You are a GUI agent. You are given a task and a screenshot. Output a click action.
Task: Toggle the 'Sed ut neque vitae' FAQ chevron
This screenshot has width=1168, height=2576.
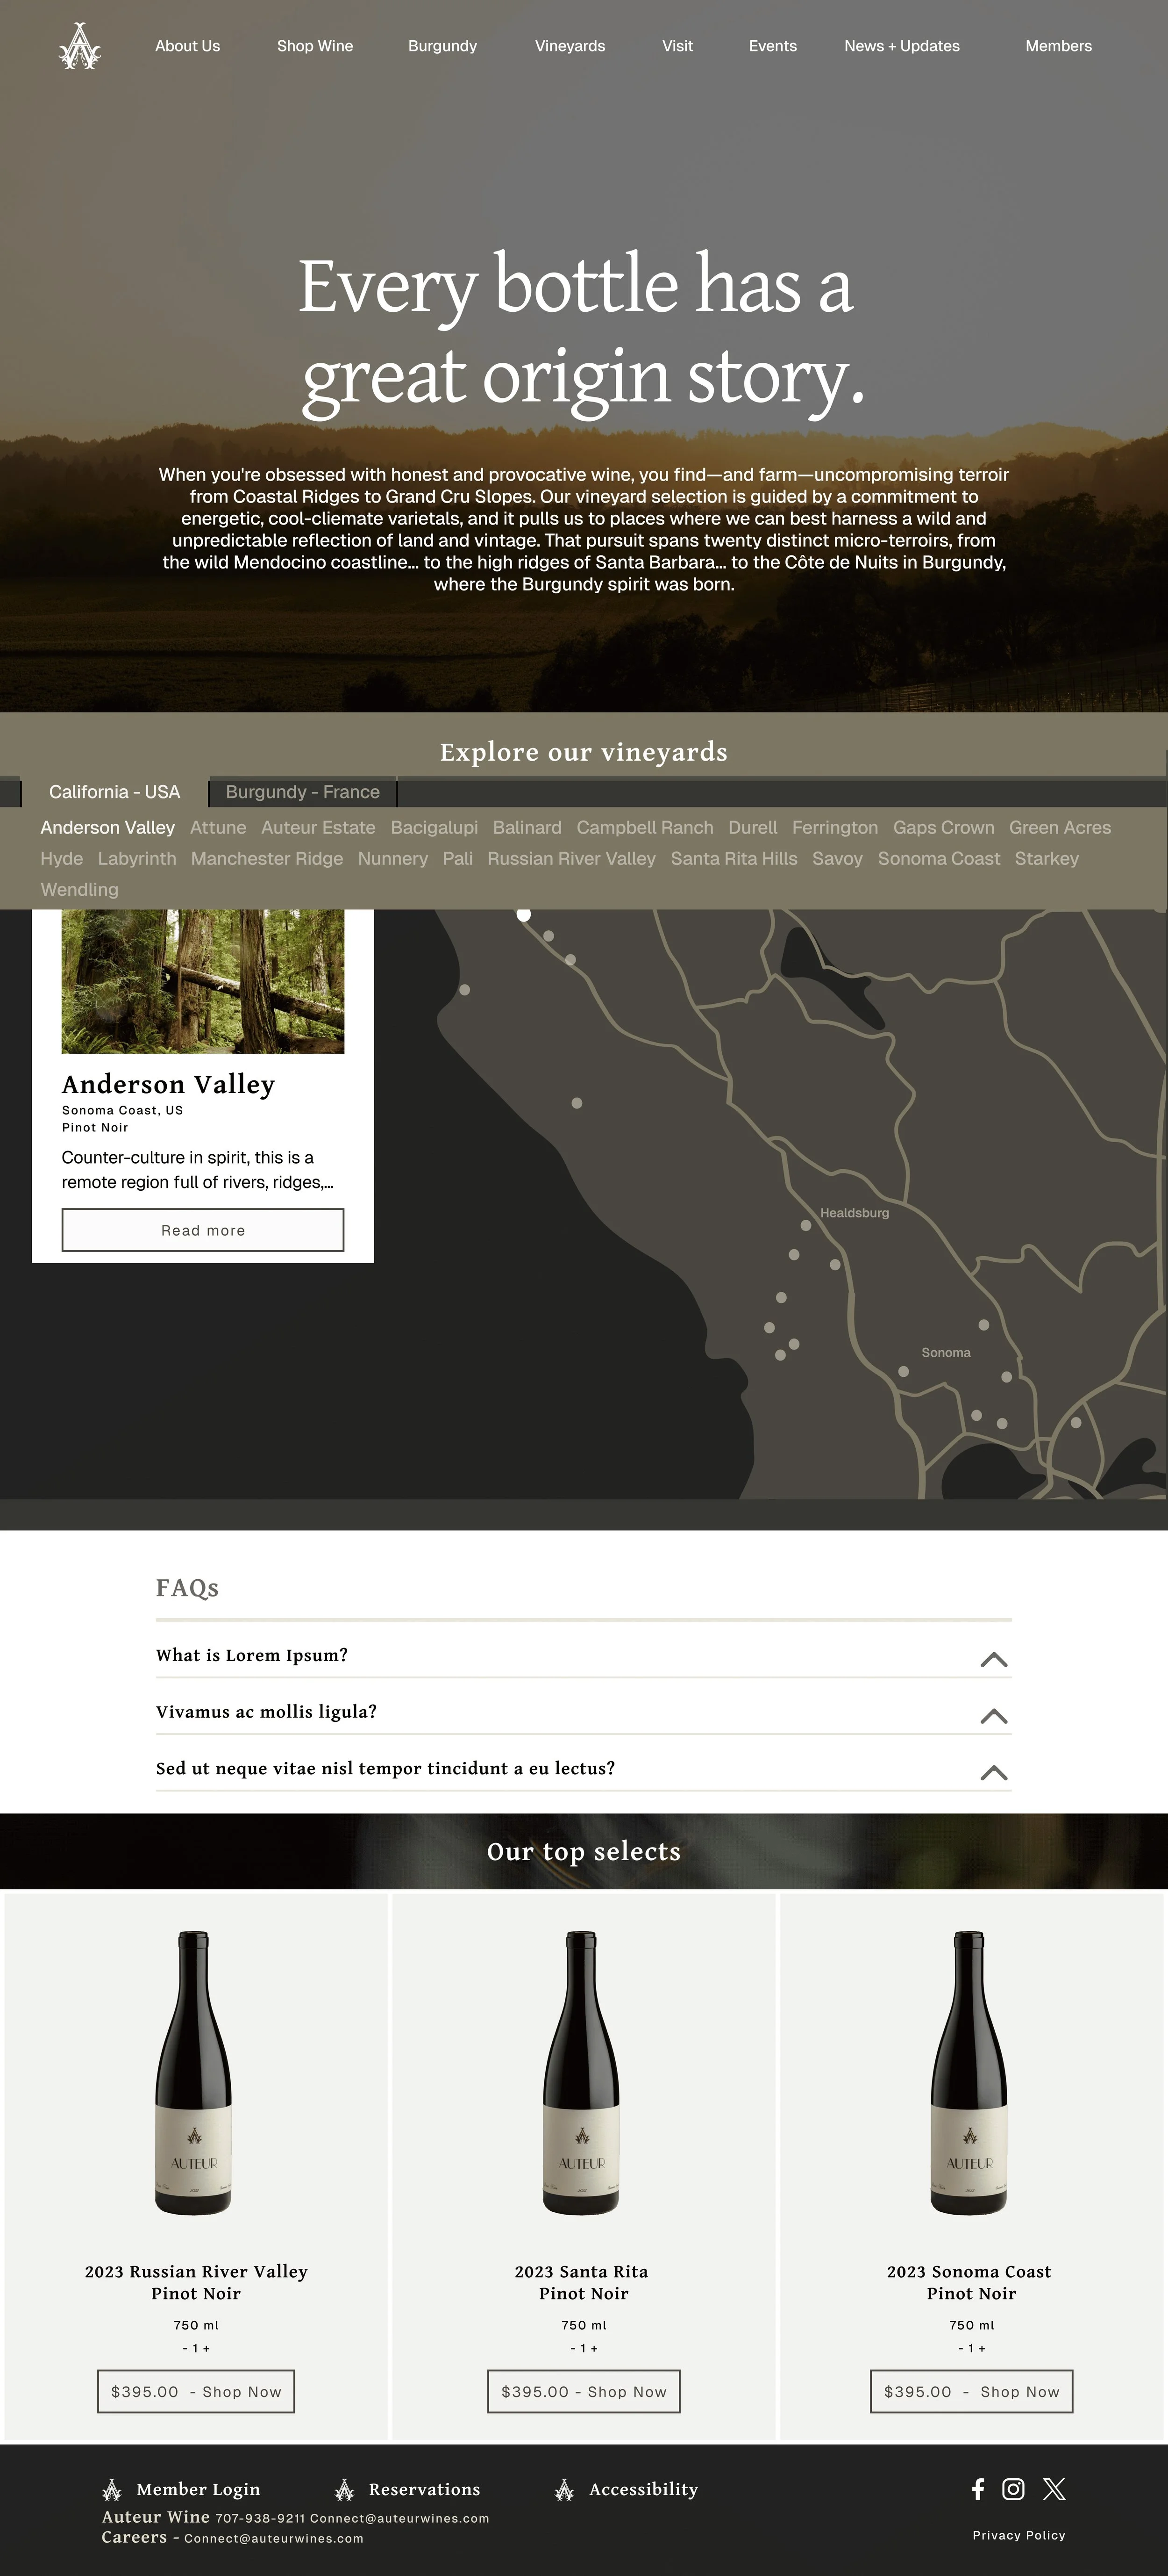point(993,1773)
